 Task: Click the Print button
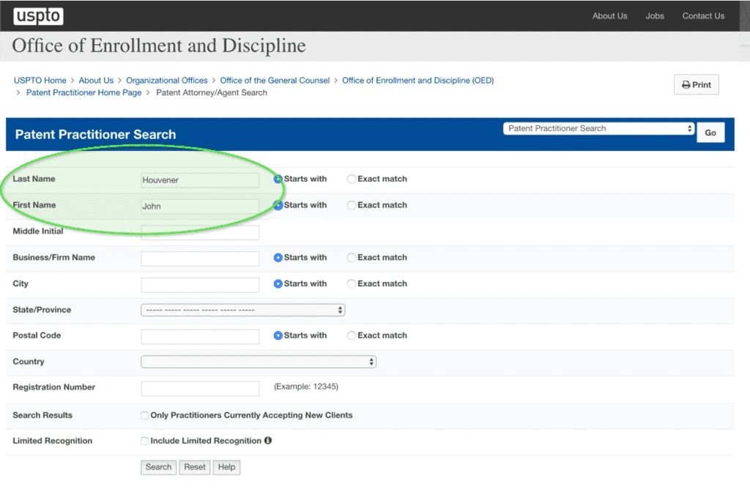(697, 85)
